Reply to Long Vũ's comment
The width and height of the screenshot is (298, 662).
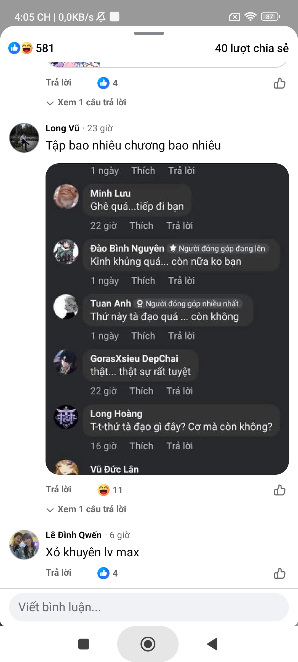coord(58,489)
